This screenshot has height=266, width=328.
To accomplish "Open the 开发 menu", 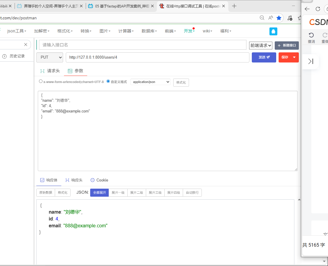I will (189, 31).
